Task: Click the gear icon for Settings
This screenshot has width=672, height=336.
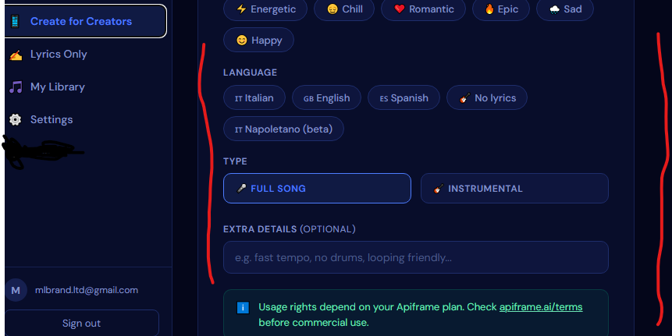Action: pyautogui.click(x=16, y=120)
